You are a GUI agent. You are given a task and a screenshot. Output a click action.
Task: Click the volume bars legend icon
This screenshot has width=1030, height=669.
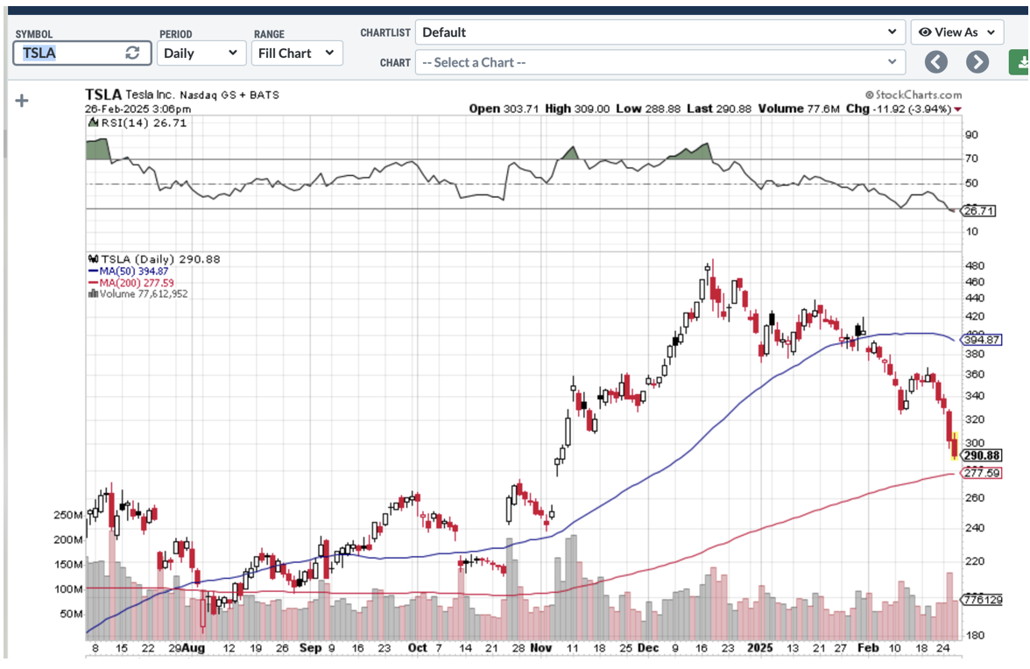pyautogui.click(x=92, y=294)
